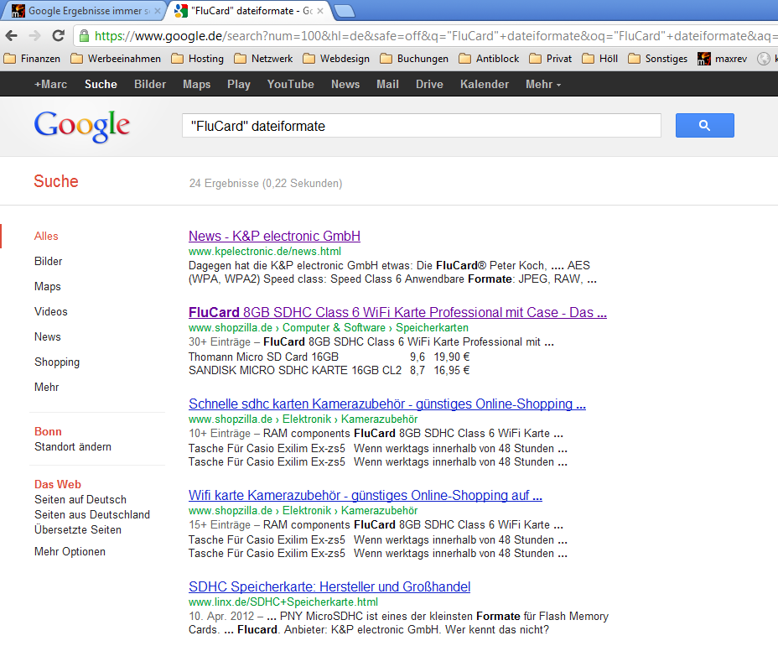Viewport: 778px width, 646px height.
Task: Open the maxrev bookmark
Action: pyautogui.click(x=723, y=59)
